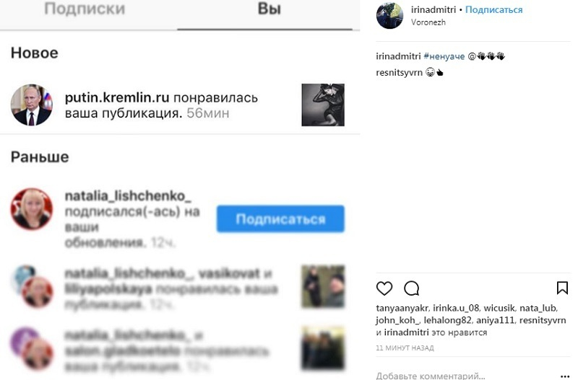
Task: Open the stacked avatars in the vasikovat like notification
Action: pyautogui.click(x=33, y=286)
